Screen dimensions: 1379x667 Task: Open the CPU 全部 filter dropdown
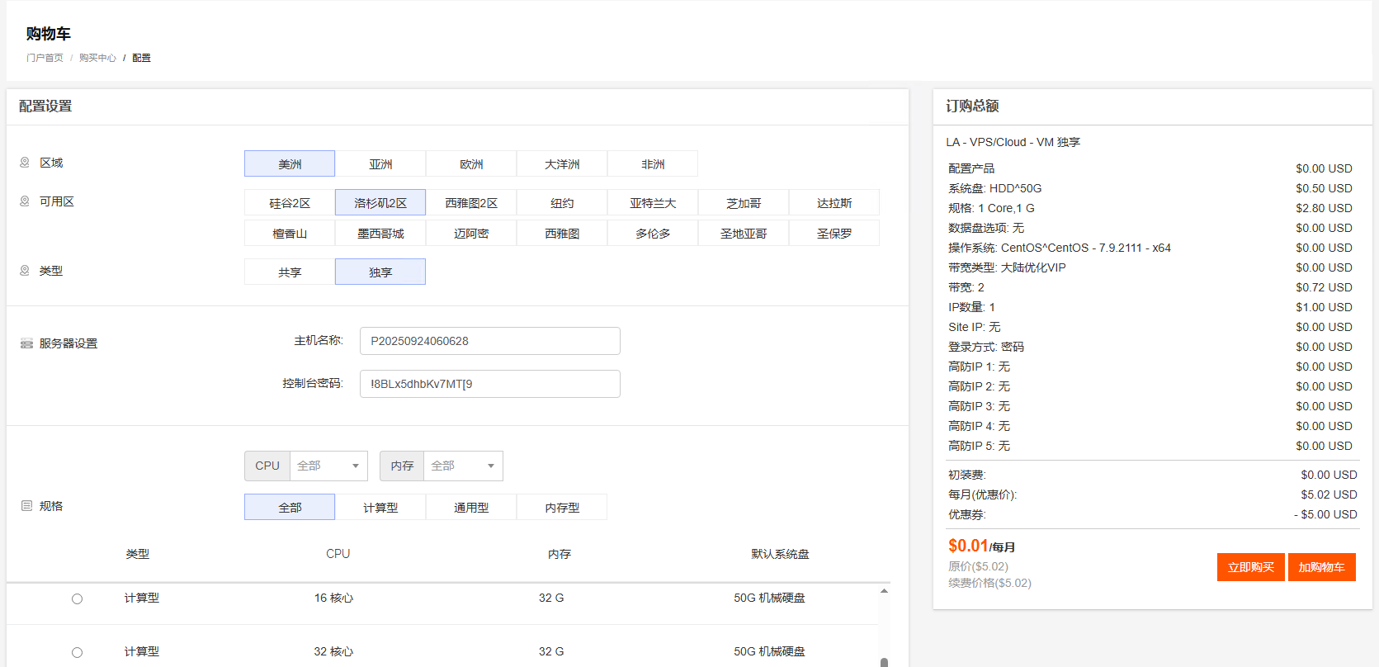click(328, 466)
